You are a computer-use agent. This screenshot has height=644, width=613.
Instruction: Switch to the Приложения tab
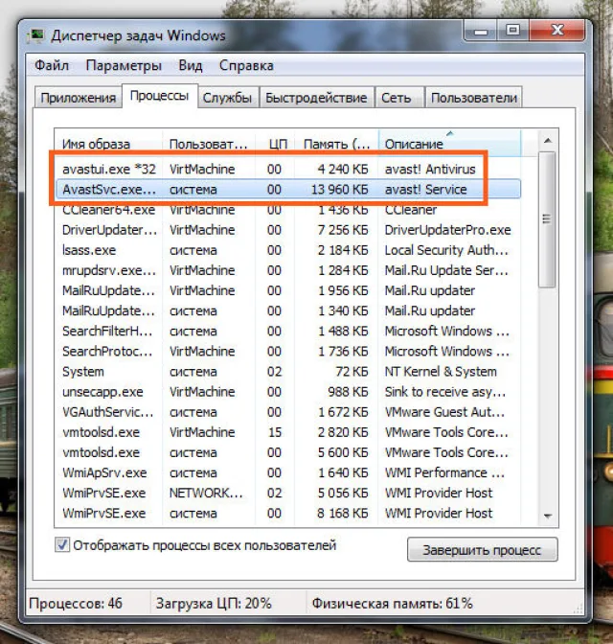tap(78, 98)
